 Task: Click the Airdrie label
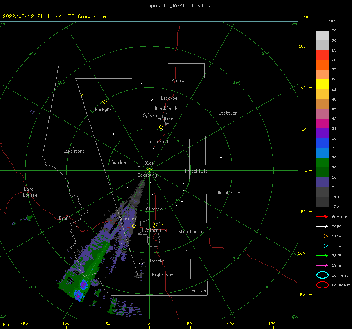point(154,209)
